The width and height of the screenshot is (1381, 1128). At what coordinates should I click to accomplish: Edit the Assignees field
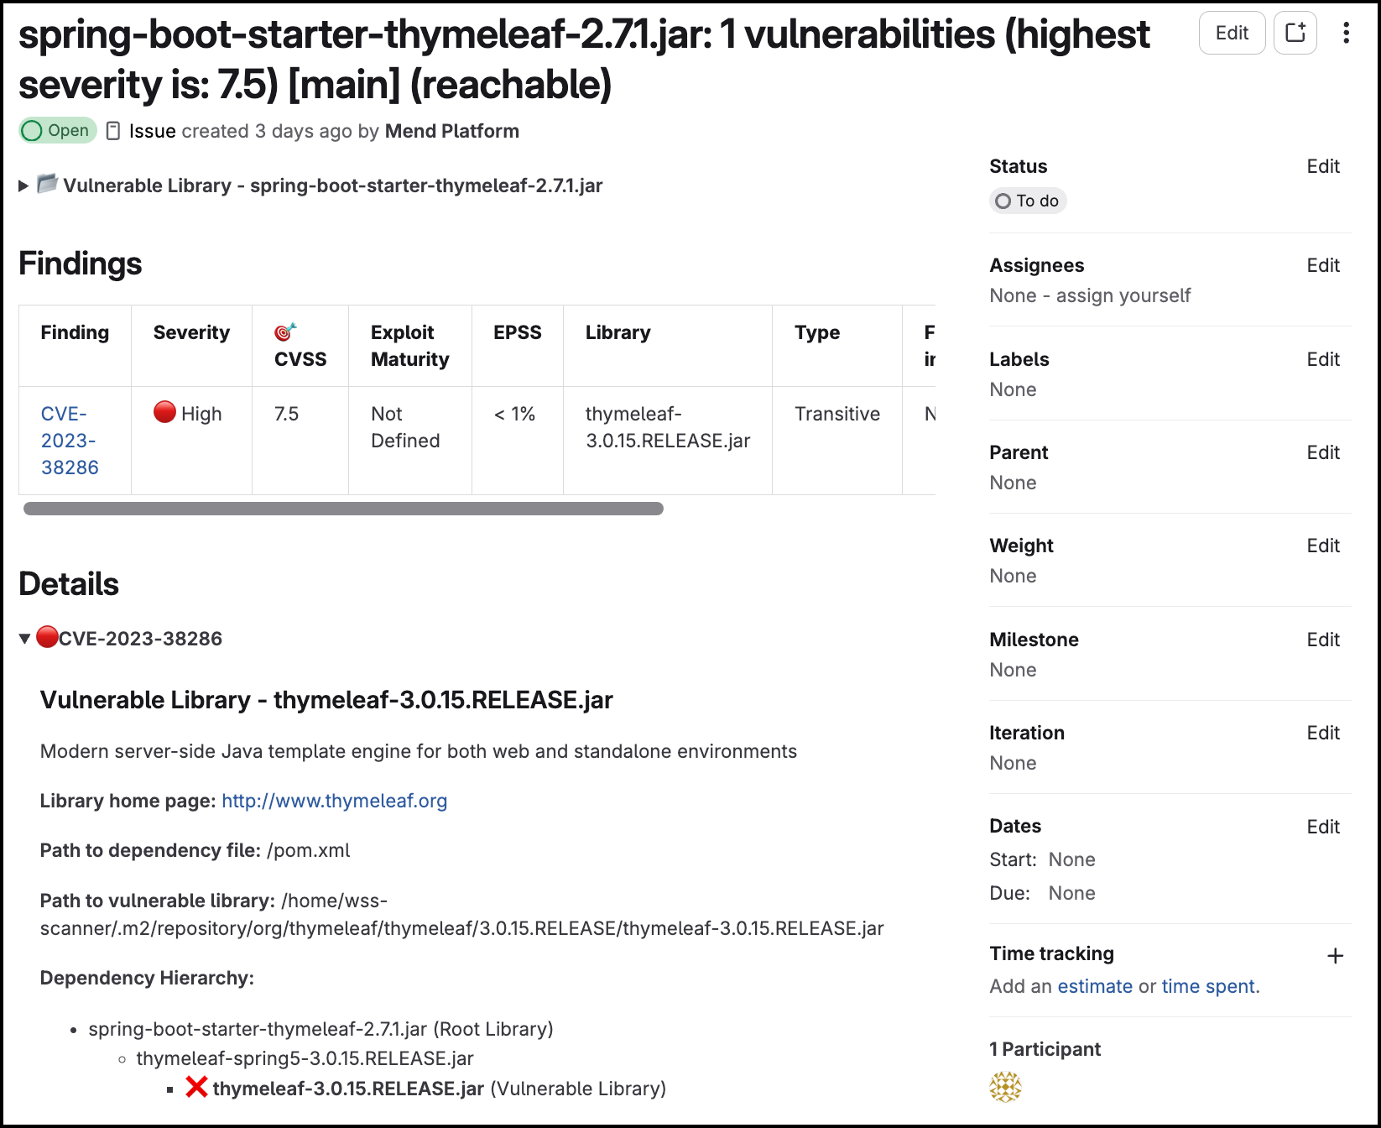pos(1323,265)
